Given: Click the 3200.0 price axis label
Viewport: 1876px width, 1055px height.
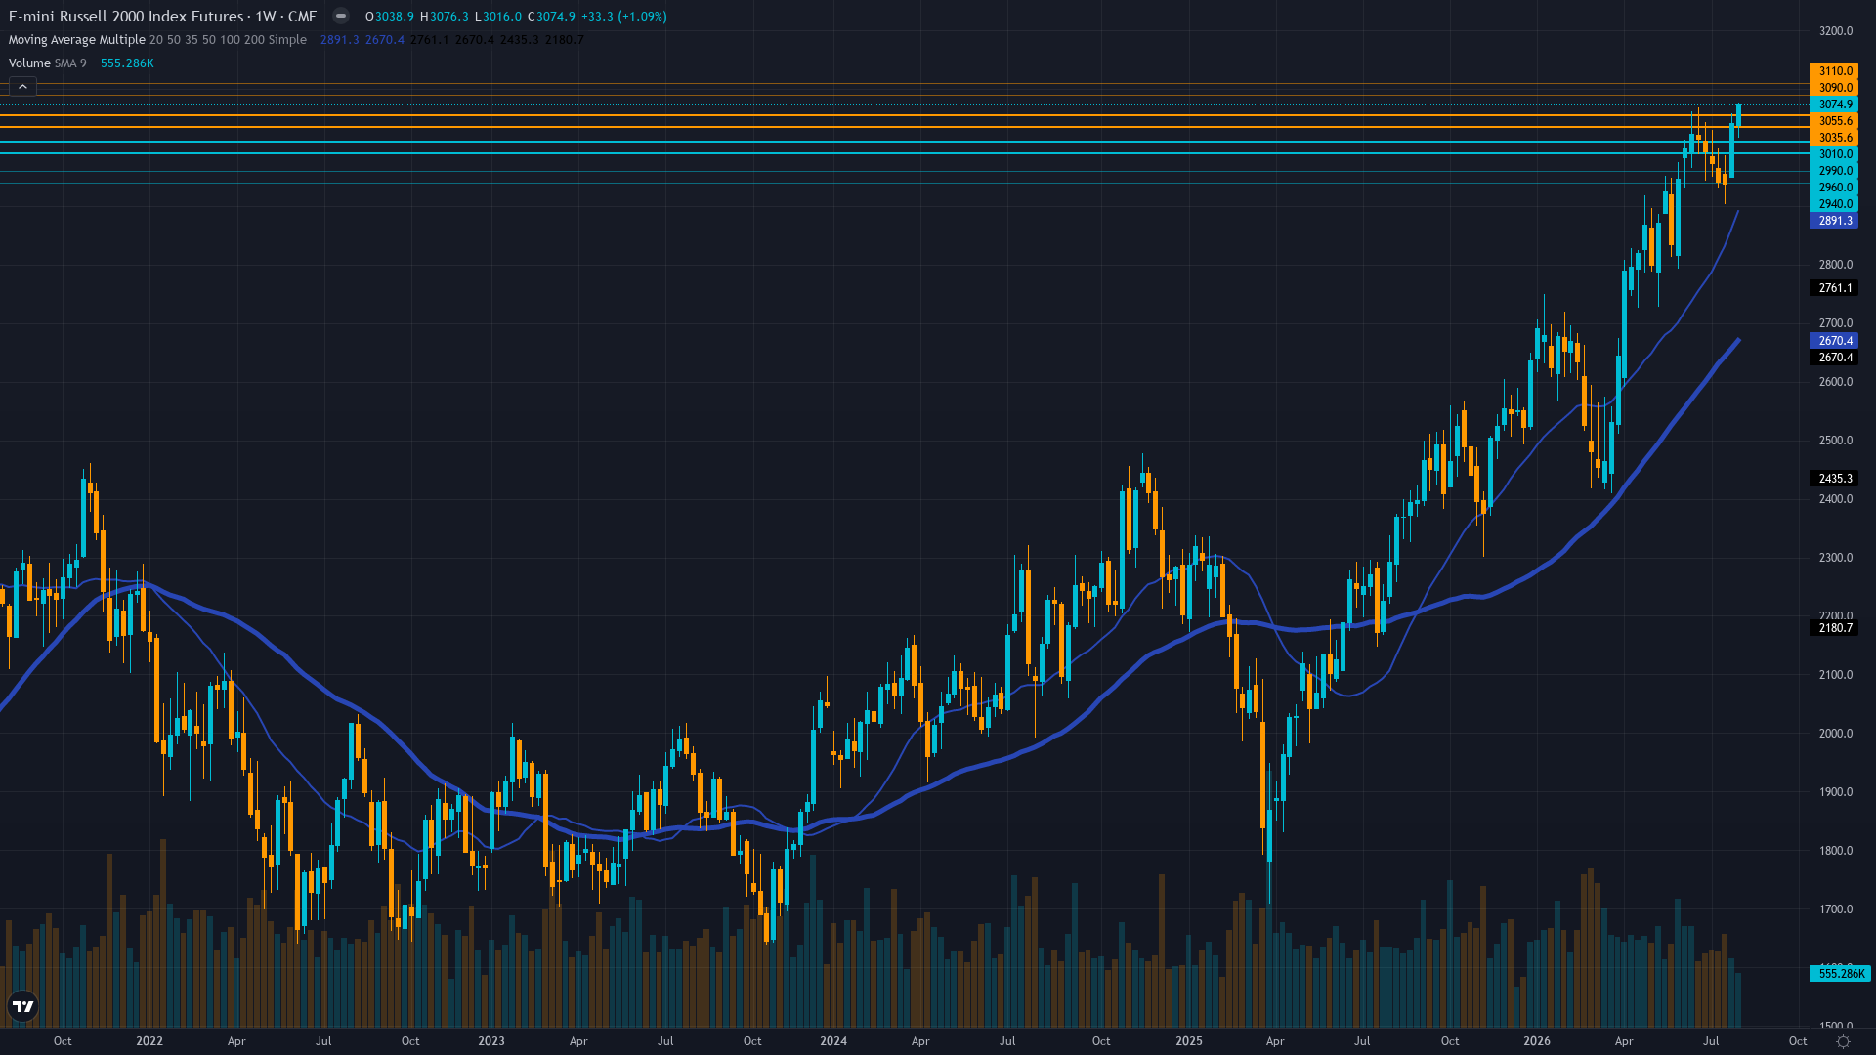Looking at the screenshot, I should [x=1836, y=31].
